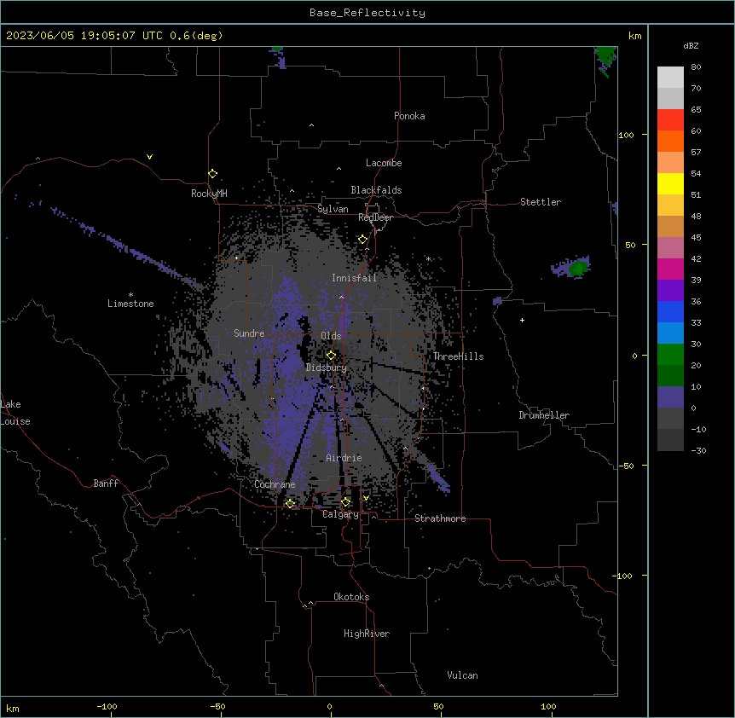Click the white caret marker west of Lacombe

[x=339, y=169]
